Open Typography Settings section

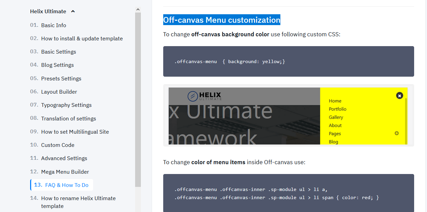(66, 105)
